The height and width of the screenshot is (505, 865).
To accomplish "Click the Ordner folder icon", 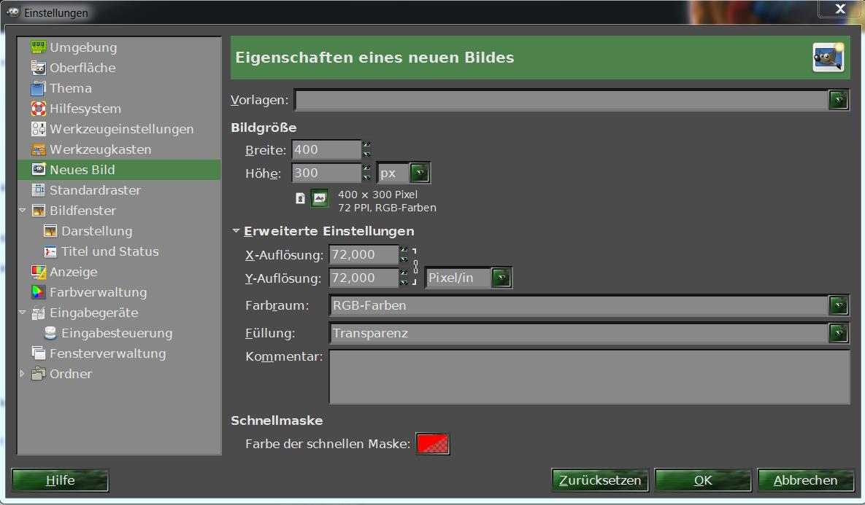I will (38, 373).
